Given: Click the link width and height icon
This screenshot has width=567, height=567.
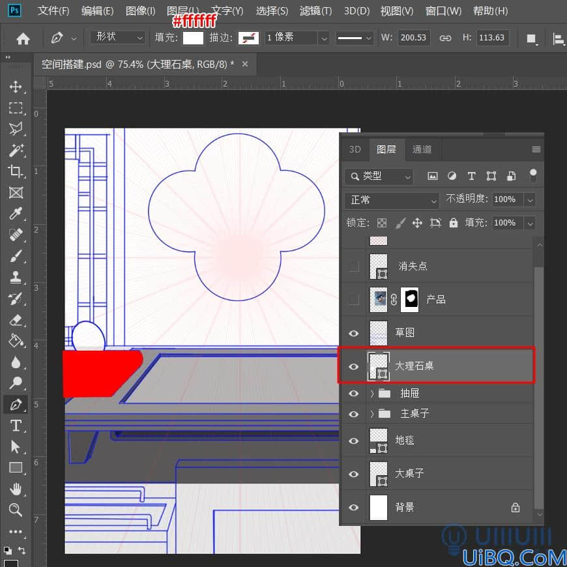Looking at the screenshot, I should click(445, 38).
